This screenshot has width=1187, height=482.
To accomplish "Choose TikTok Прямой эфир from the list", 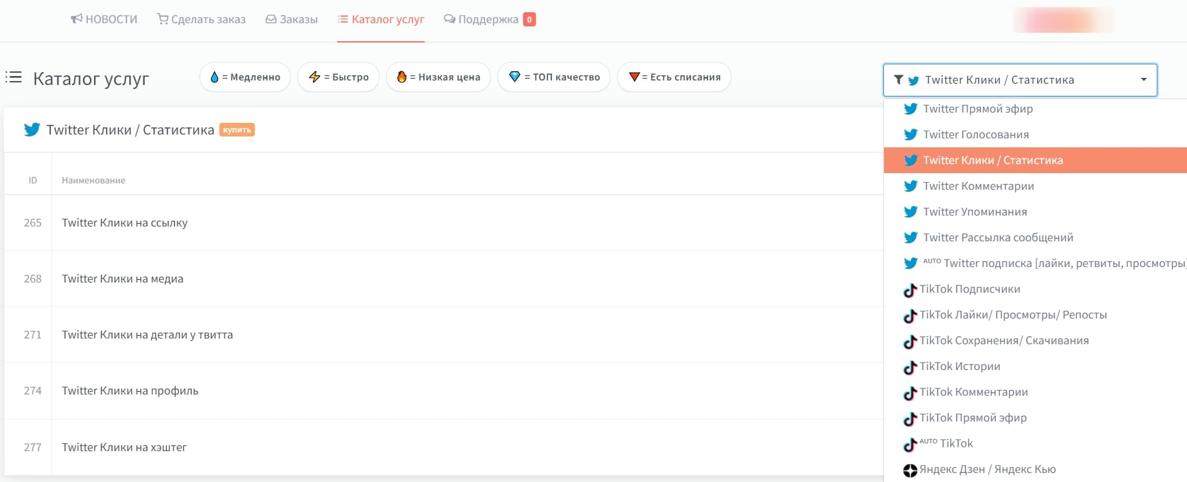I will point(1035,418).
